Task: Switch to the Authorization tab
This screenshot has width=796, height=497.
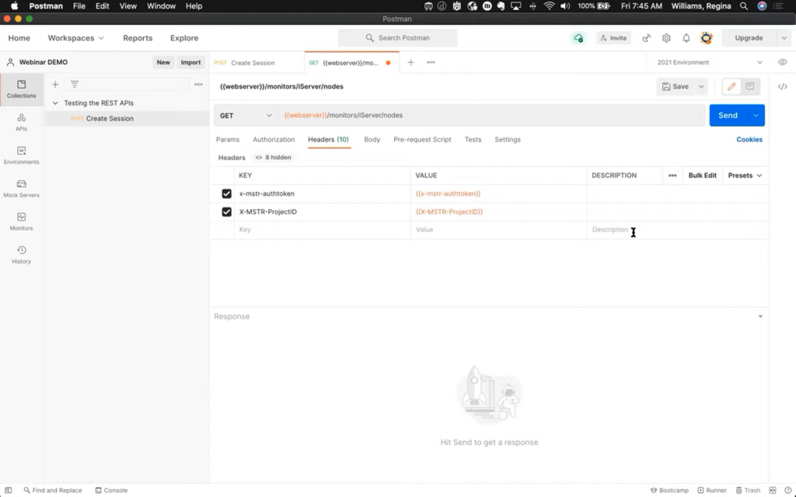Action: [x=274, y=140]
